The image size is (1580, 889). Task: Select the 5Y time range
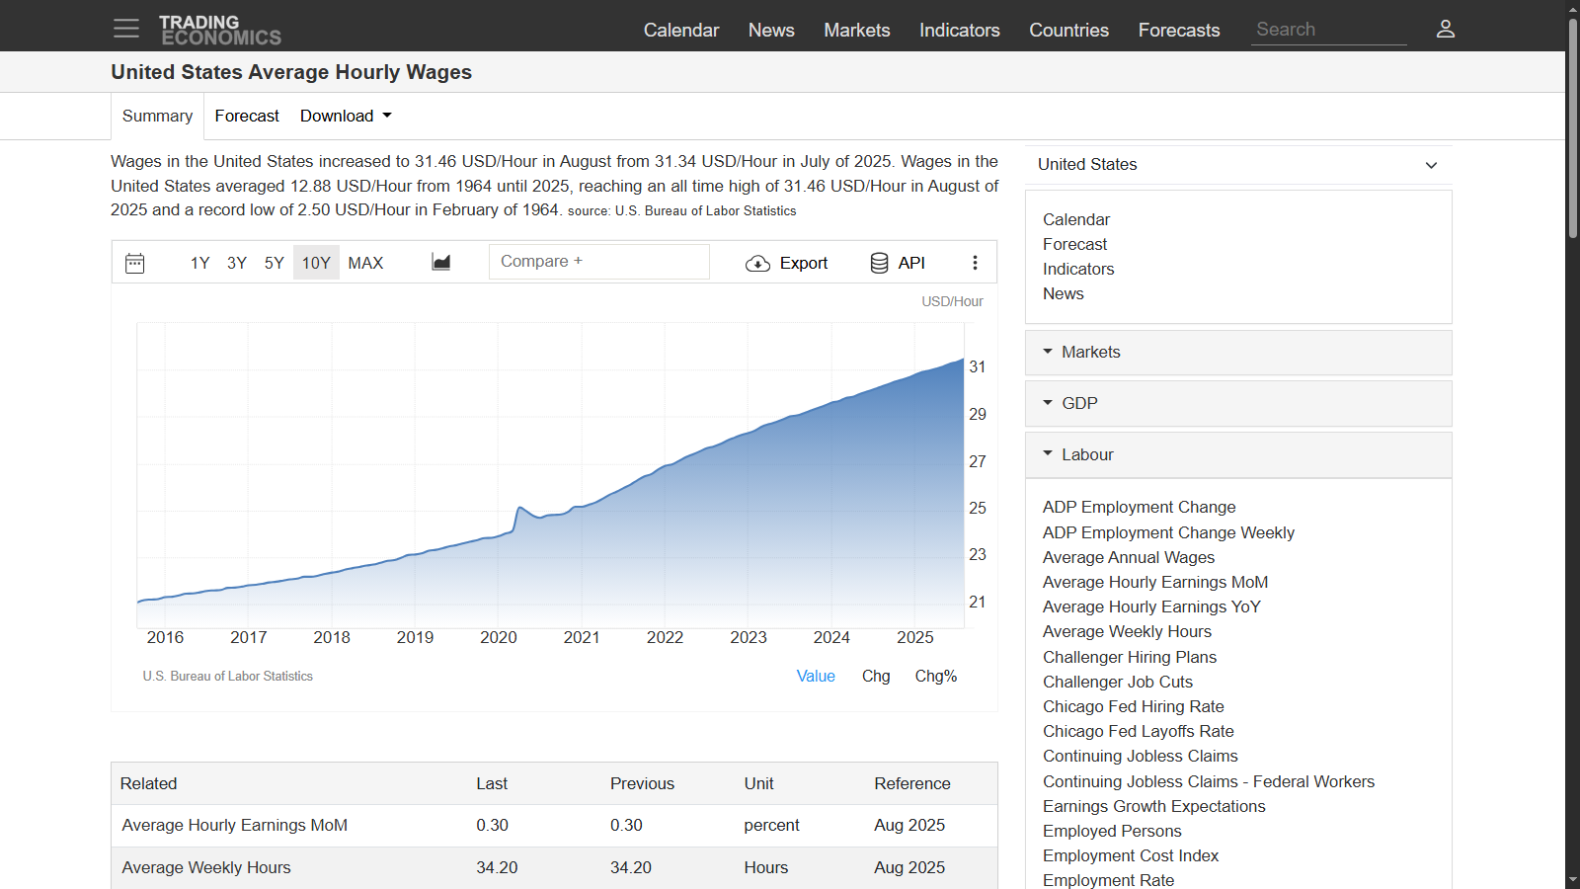point(275,263)
